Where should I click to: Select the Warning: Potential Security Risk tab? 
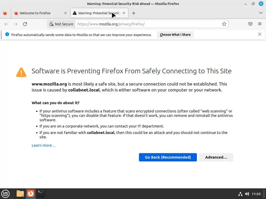97,13
